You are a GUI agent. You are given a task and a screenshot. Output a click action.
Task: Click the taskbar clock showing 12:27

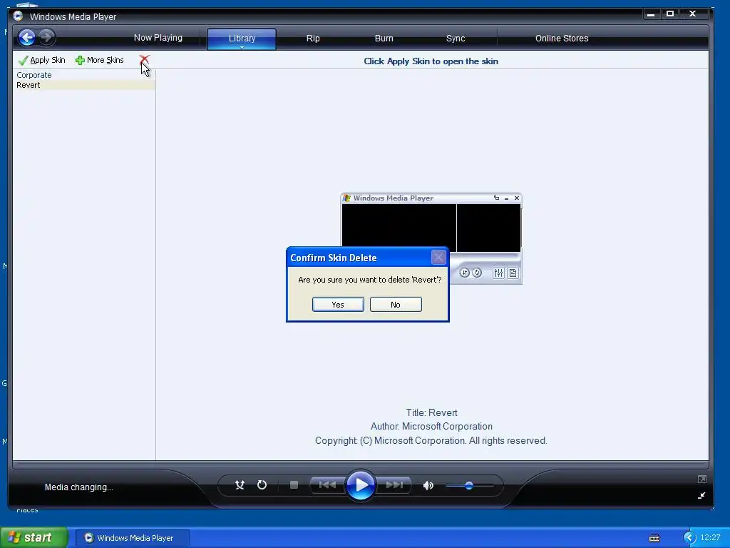tap(710, 537)
